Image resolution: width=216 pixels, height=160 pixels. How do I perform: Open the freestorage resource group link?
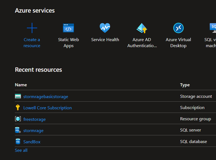[x=34, y=119]
